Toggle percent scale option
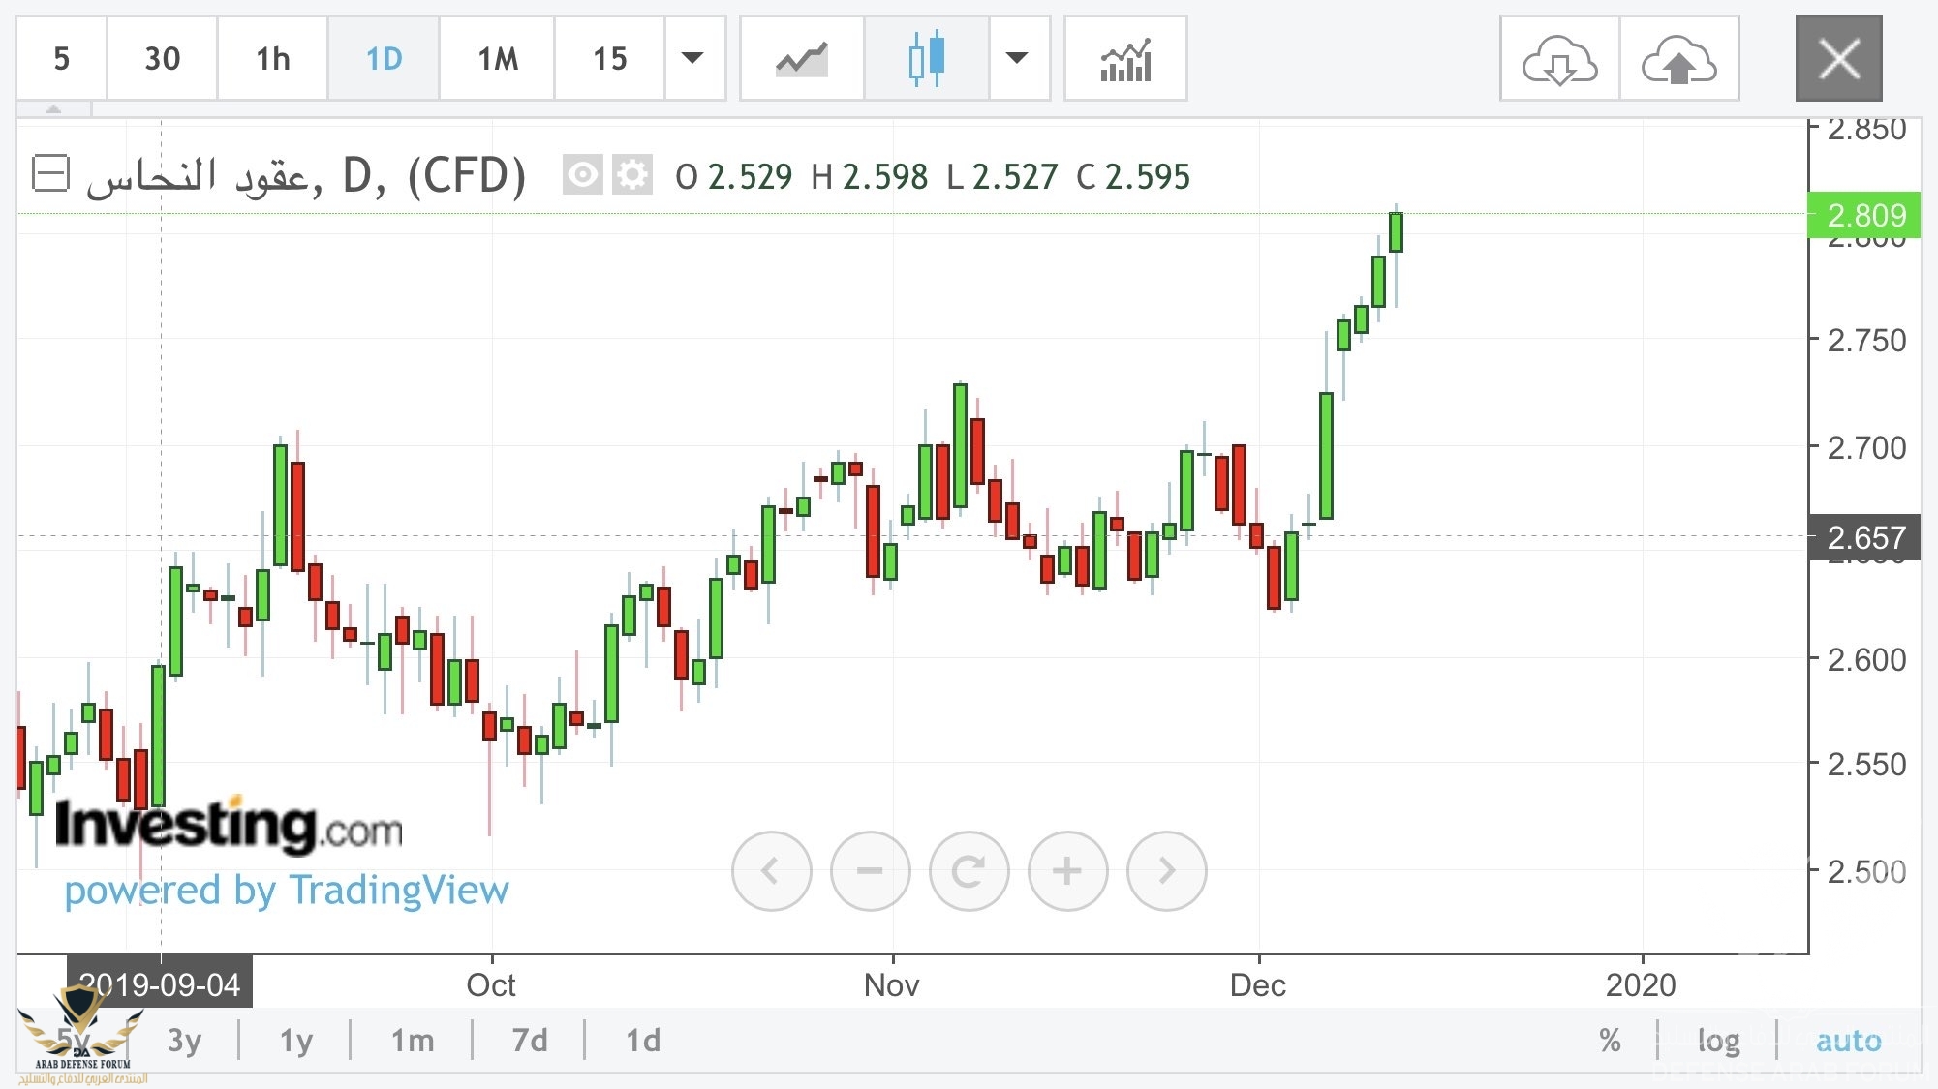 (1610, 1041)
